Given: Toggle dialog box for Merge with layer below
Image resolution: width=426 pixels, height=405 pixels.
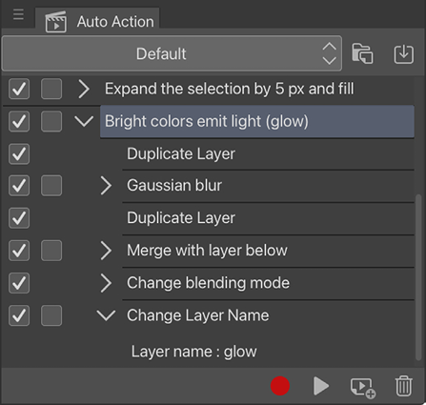Looking at the screenshot, I should tap(51, 251).
